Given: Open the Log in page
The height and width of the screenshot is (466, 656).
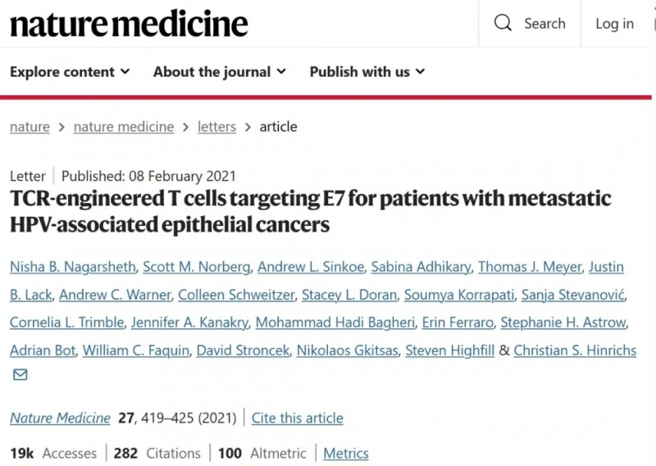Looking at the screenshot, I should click(x=614, y=24).
